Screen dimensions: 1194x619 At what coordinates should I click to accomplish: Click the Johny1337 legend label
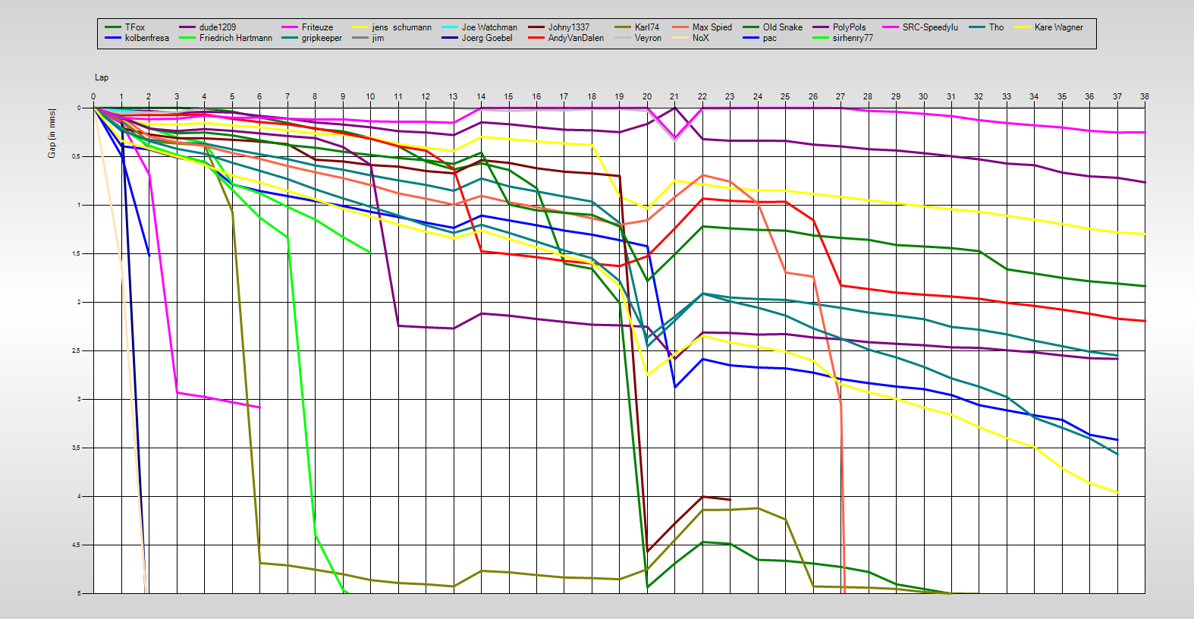click(568, 27)
